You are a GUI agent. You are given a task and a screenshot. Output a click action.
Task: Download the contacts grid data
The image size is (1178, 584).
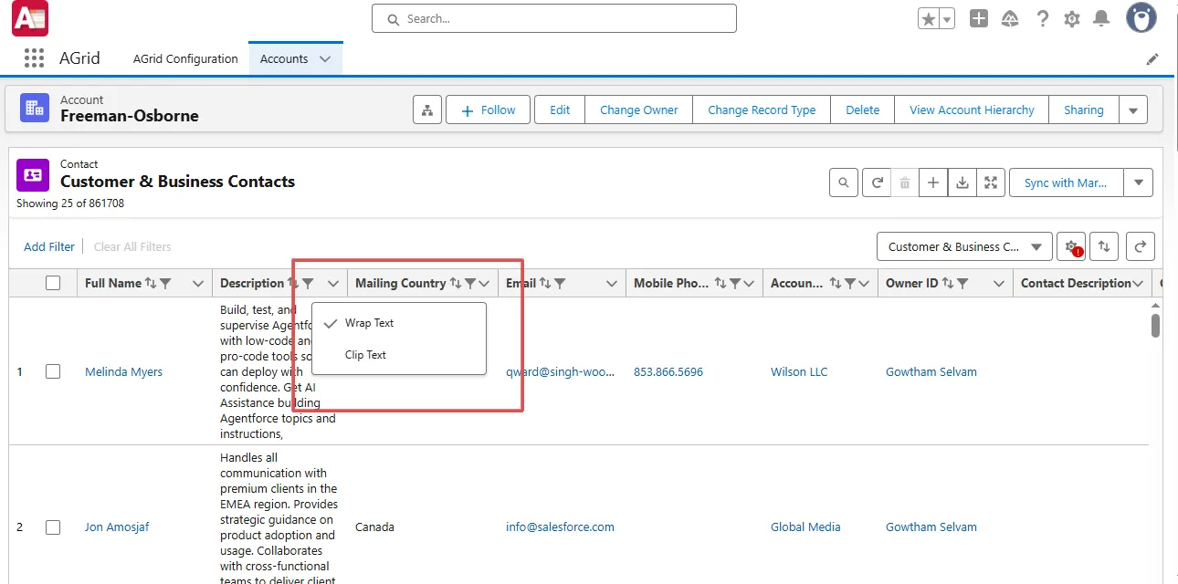pyautogui.click(x=962, y=182)
